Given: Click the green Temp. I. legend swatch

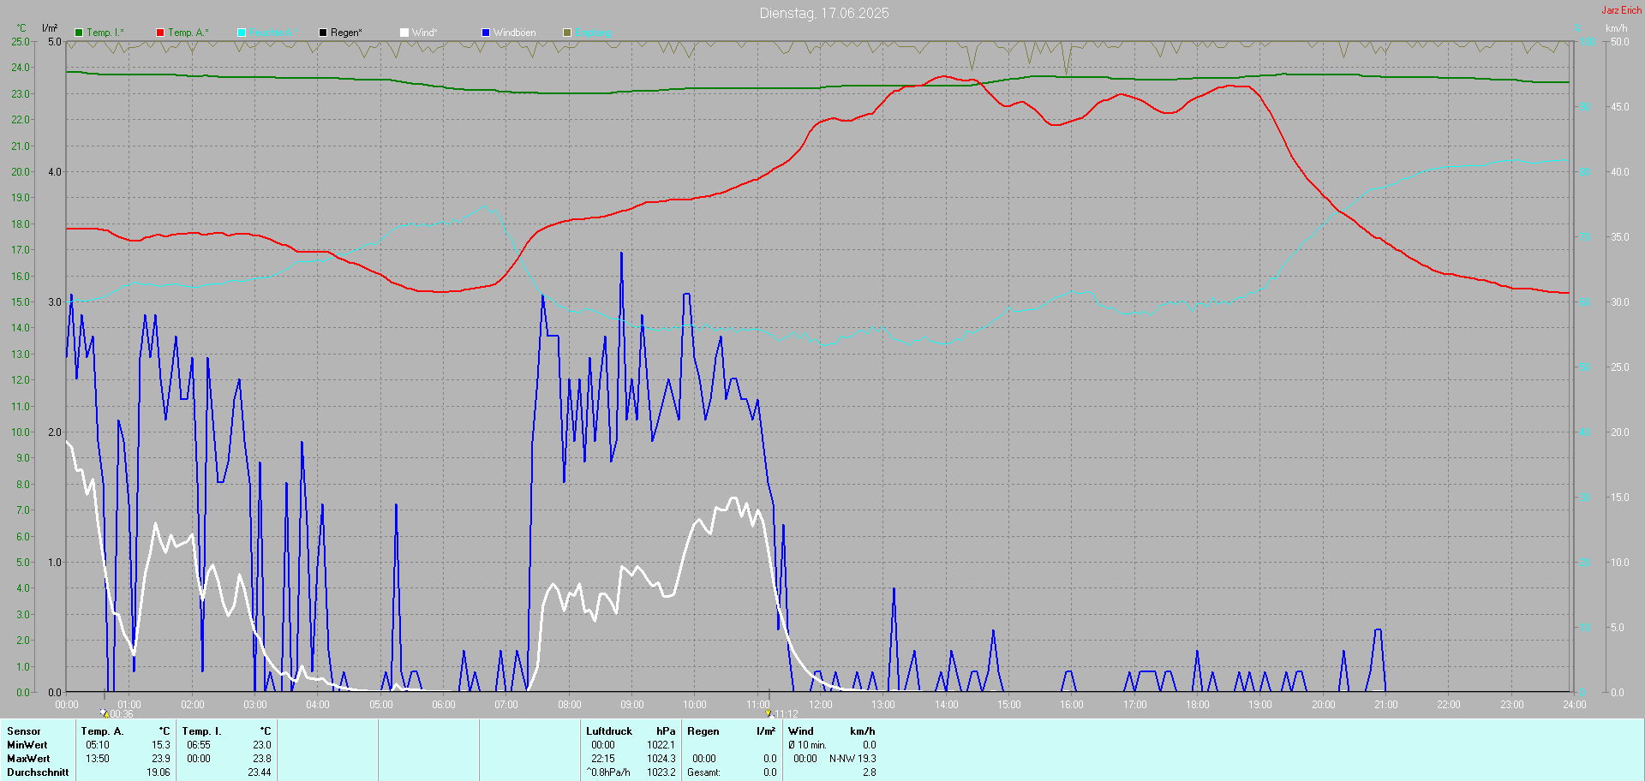Looking at the screenshot, I should 79,33.
